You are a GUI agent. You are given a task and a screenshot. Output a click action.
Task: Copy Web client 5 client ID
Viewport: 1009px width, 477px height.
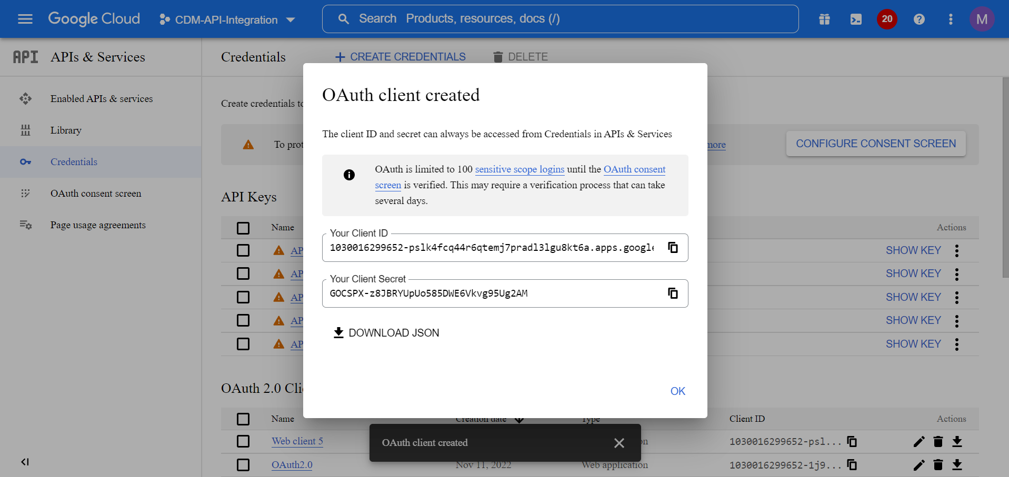[x=852, y=441]
